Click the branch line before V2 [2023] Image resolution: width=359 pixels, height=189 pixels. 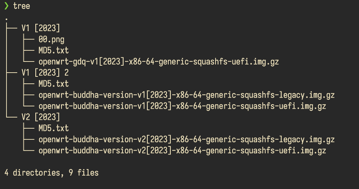[12, 117]
